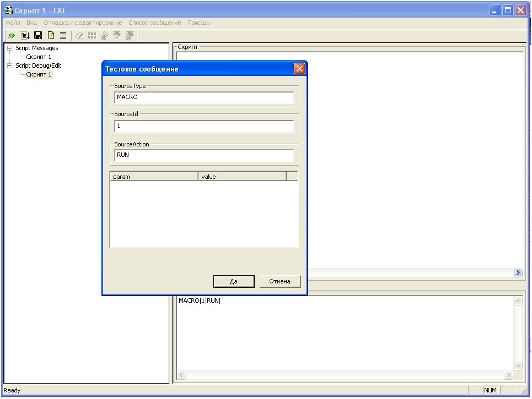Open the Отладка и редактирование menu
This screenshot has width=532, height=399.
click(83, 23)
